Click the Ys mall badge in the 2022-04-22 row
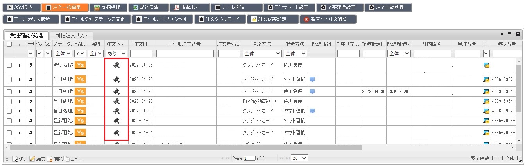The image size is (525, 165). tap(80, 121)
